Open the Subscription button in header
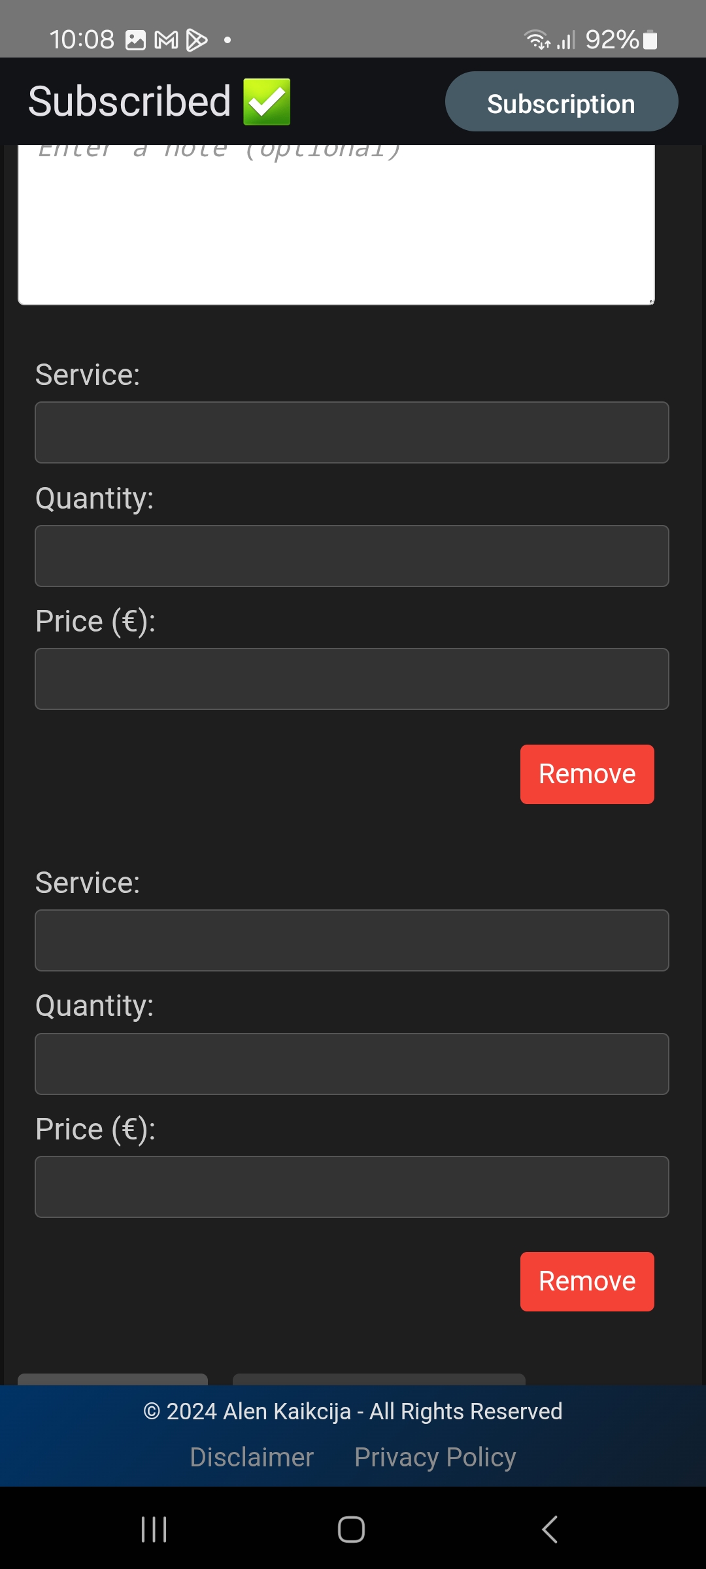This screenshot has height=1569, width=706. click(x=561, y=102)
